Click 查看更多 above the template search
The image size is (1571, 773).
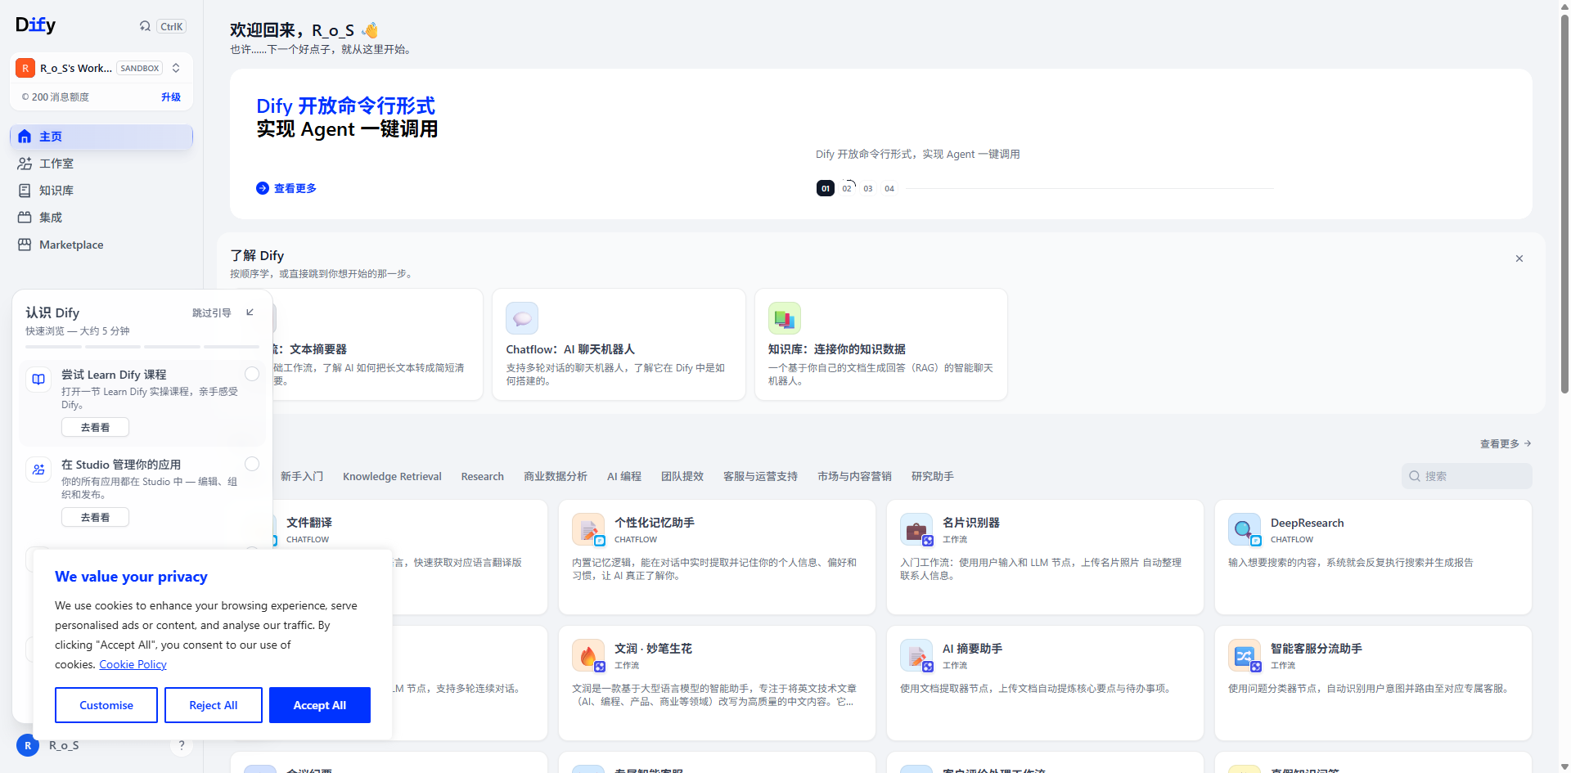(1506, 443)
